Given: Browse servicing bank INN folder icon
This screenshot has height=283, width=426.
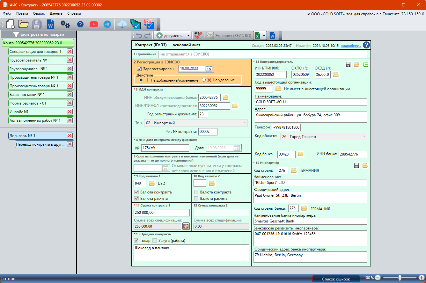Looking at the screenshot, I should pos(225,97).
